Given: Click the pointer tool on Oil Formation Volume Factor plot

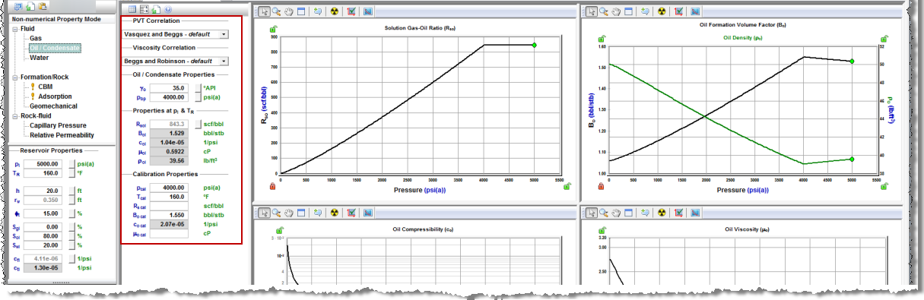Looking at the screenshot, I should click(592, 12).
